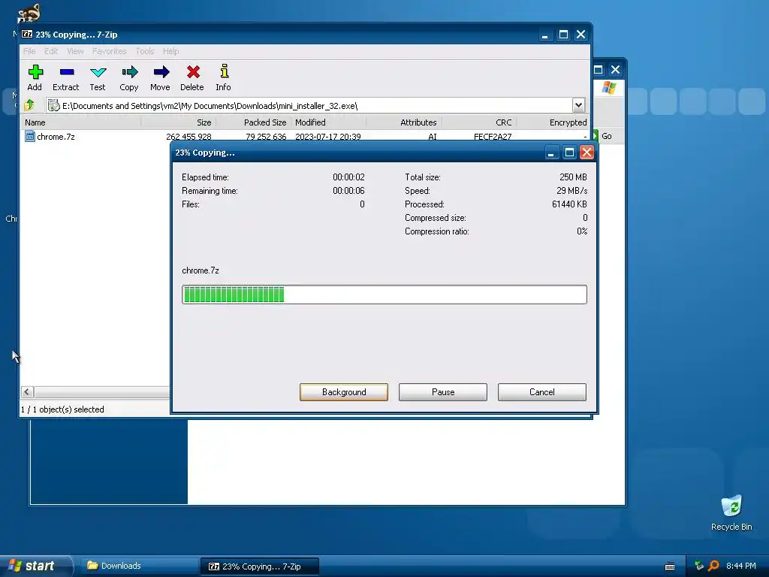Screen dimensions: 769x577
Task: Click the Windows flag logo in background window
Action: [608, 88]
